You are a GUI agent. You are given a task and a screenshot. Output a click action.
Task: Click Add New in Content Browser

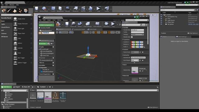(x=6, y=87)
